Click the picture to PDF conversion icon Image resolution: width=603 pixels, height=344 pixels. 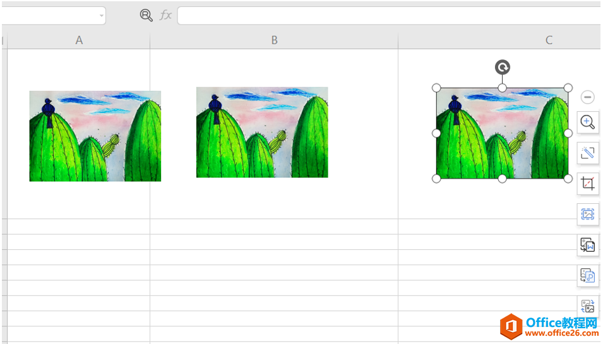pos(588,275)
